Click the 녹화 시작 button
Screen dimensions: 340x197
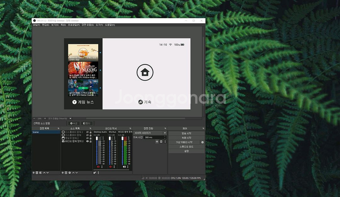[x=186, y=138]
